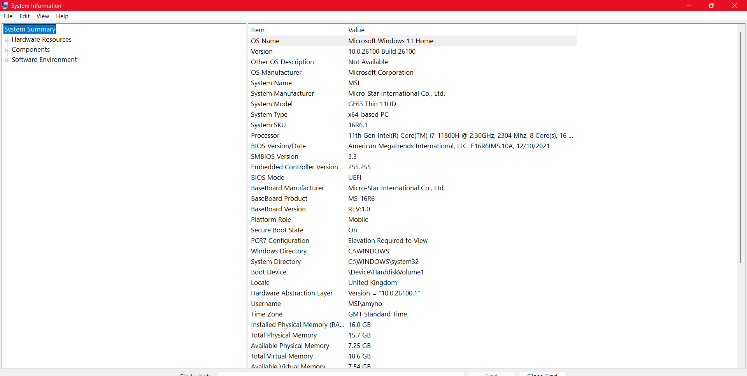Open the Edit menu
747x376 pixels.
point(25,16)
